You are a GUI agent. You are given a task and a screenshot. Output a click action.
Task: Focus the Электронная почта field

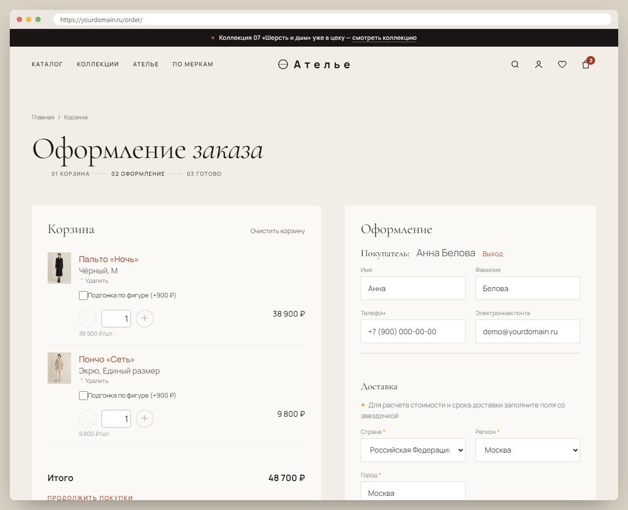point(528,331)
